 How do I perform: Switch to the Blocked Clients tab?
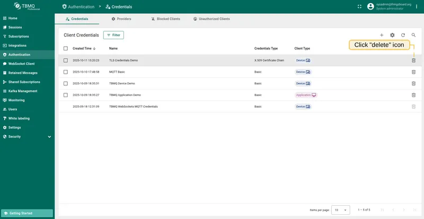[x=165, y=19]
